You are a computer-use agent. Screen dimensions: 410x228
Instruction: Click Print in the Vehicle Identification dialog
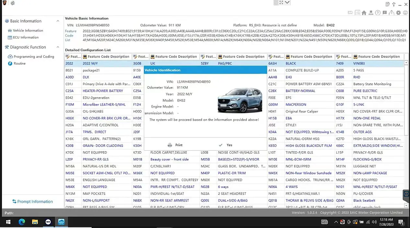click(x=175, y=145)
